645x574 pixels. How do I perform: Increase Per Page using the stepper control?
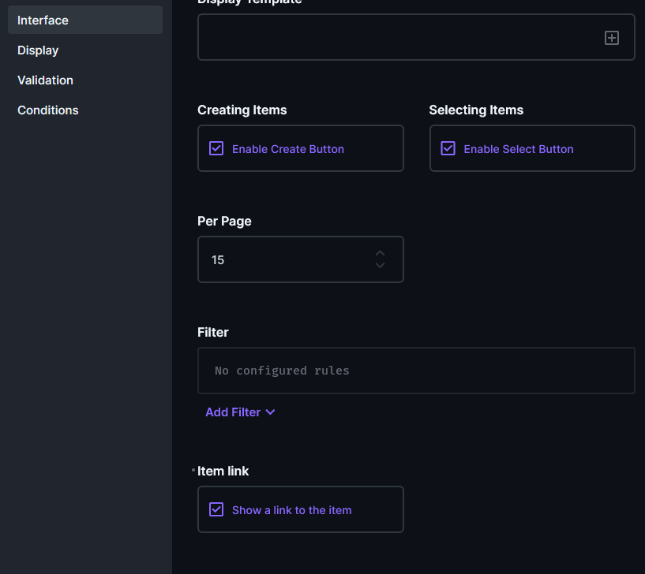pos(380,253)
